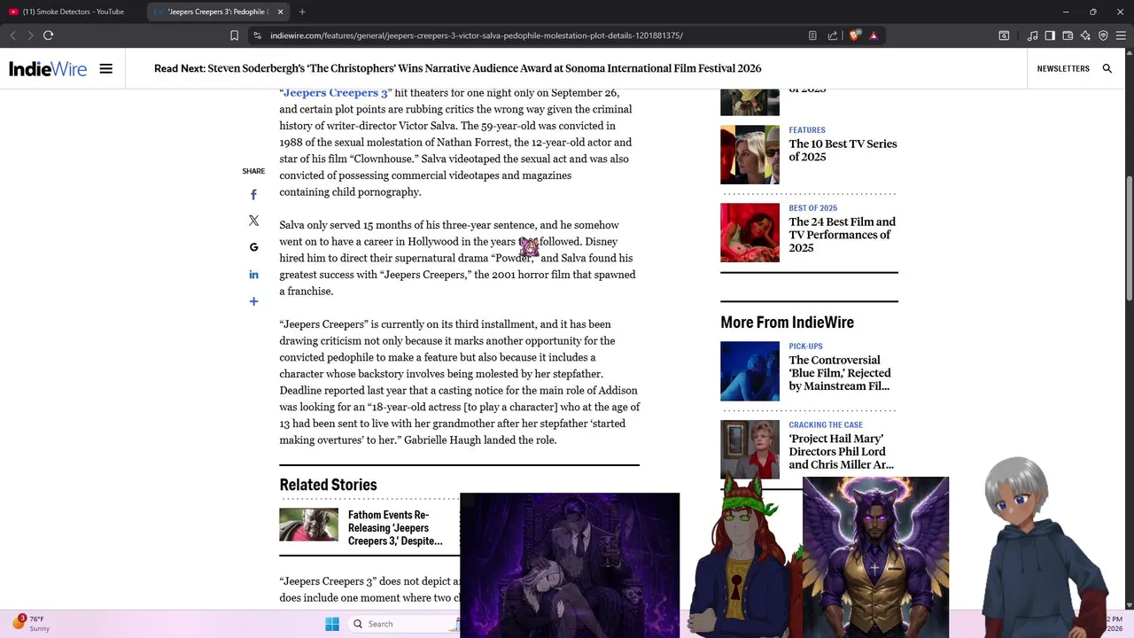Screen dimensions: 1134x638
Task: Go back with the browser back arrow
Action: click(12, 35)
